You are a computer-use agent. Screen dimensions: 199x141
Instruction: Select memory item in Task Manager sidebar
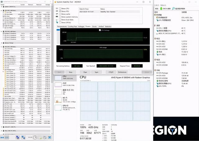(x=66, y=84)
